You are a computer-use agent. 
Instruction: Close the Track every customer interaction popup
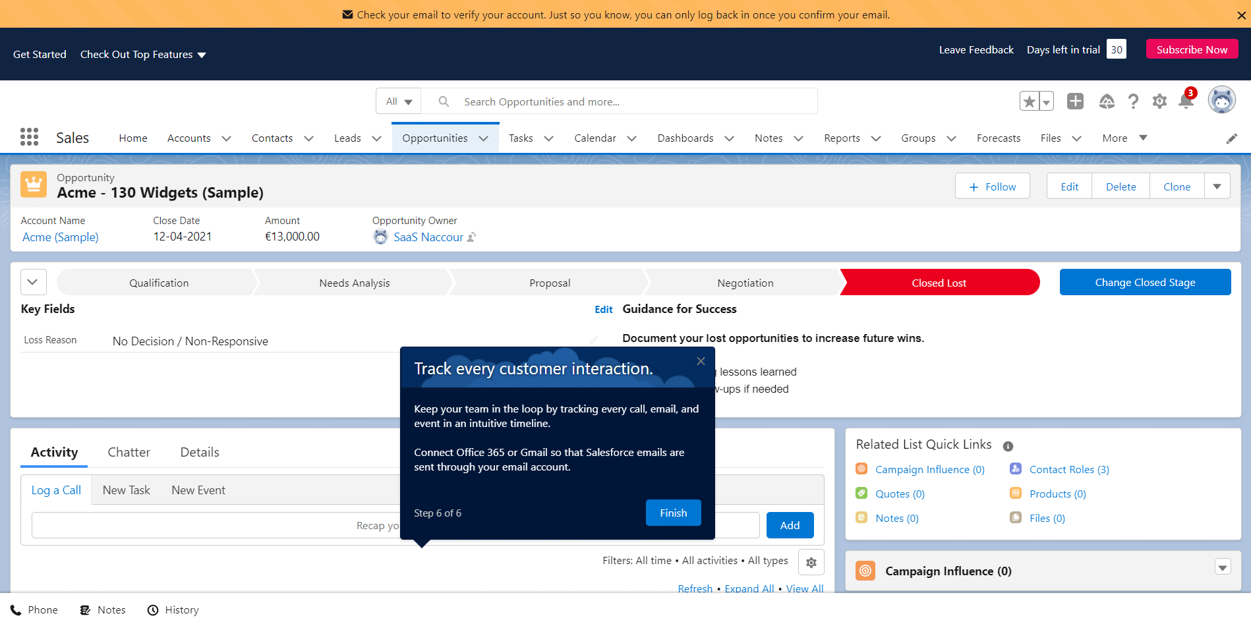pyautogui.click(x=701, y=361)
